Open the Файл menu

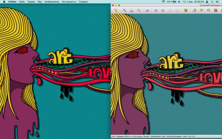click(x=22, y=2)
